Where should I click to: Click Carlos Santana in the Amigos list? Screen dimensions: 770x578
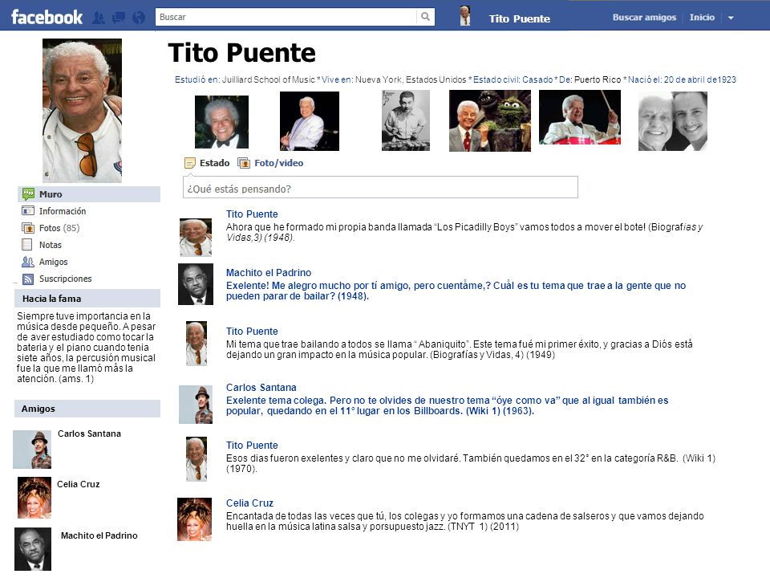click(89, 433)
